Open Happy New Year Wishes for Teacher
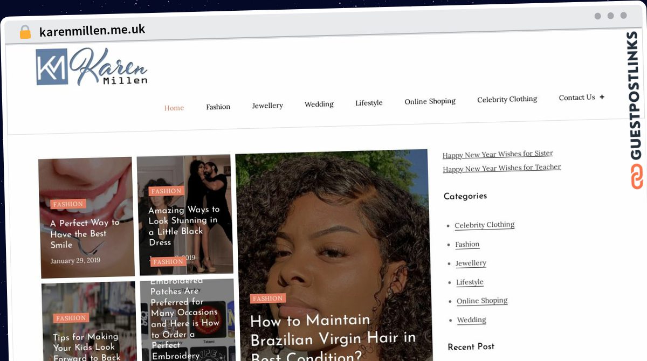647x361 pixels. [502, 168]
